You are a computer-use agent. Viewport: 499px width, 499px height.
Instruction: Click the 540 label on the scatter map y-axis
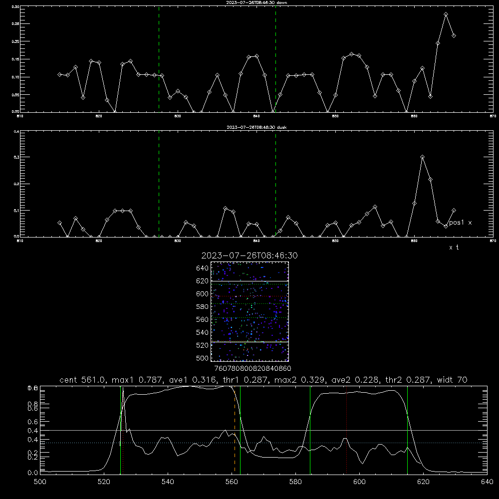pos(202,332)
